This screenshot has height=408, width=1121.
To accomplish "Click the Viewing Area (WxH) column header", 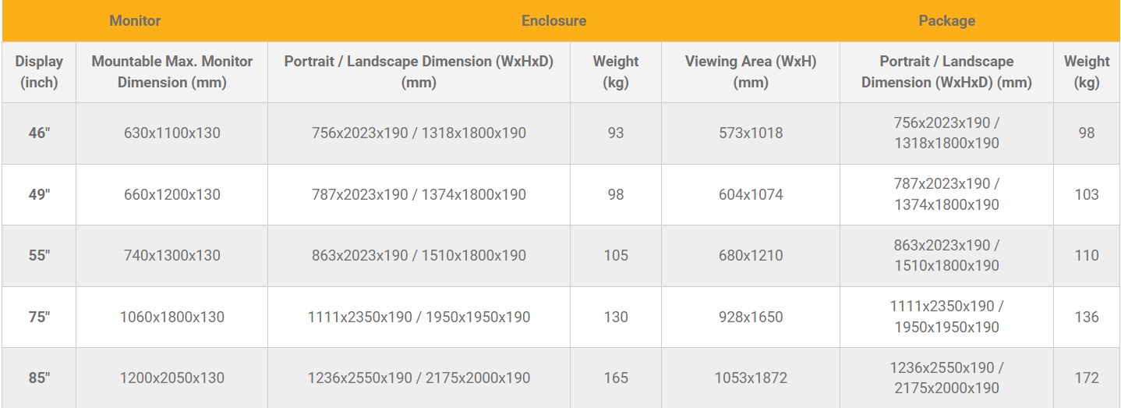I will coord(751,72).
